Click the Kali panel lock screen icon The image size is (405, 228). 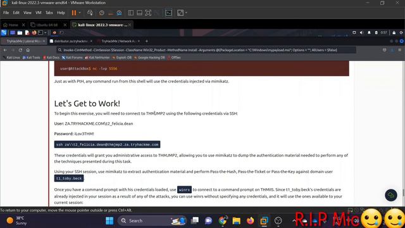(x=394, y=32)
